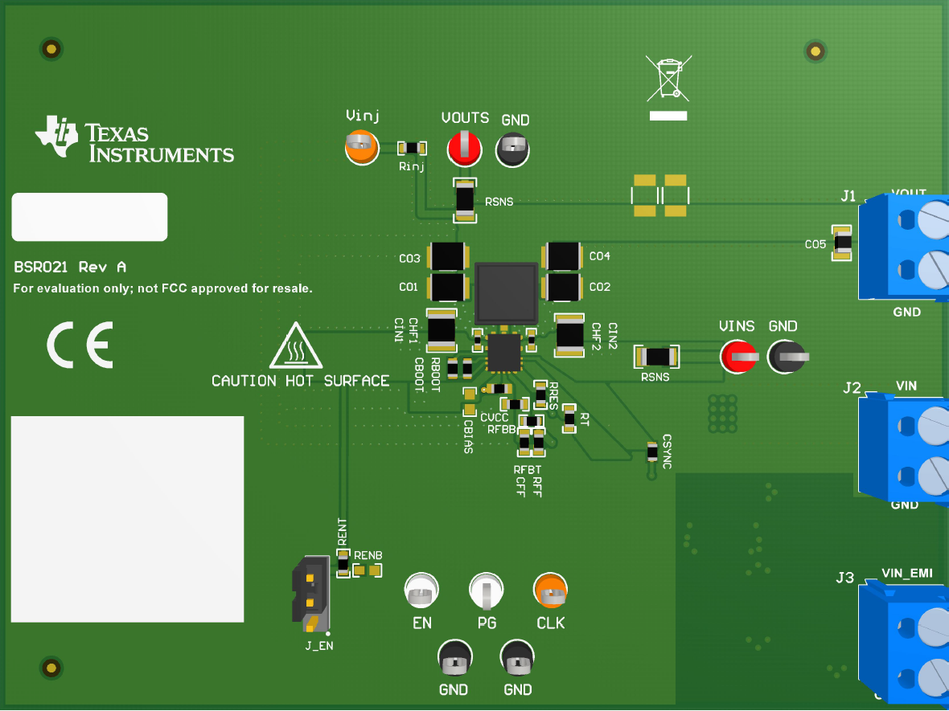Click the Rinj resistor beside Vinj
The width and height of the screenshot is (949, 711).
(x=412, y=148)
